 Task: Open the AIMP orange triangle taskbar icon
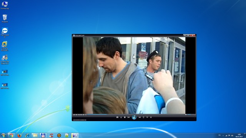[59, 135]
